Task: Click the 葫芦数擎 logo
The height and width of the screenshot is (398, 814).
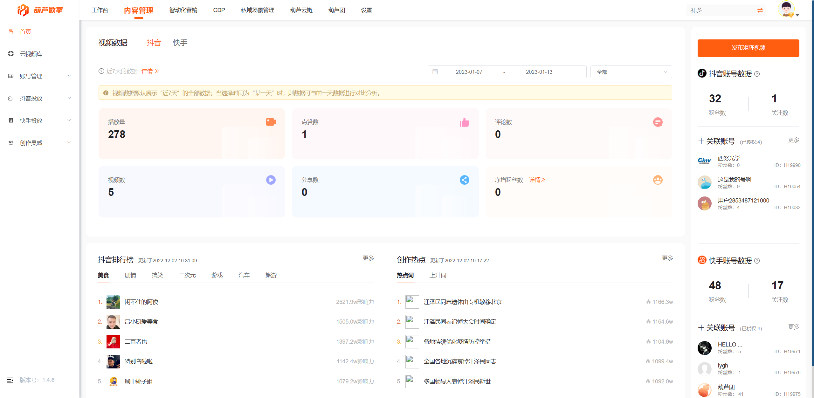Action: point(40,10)
